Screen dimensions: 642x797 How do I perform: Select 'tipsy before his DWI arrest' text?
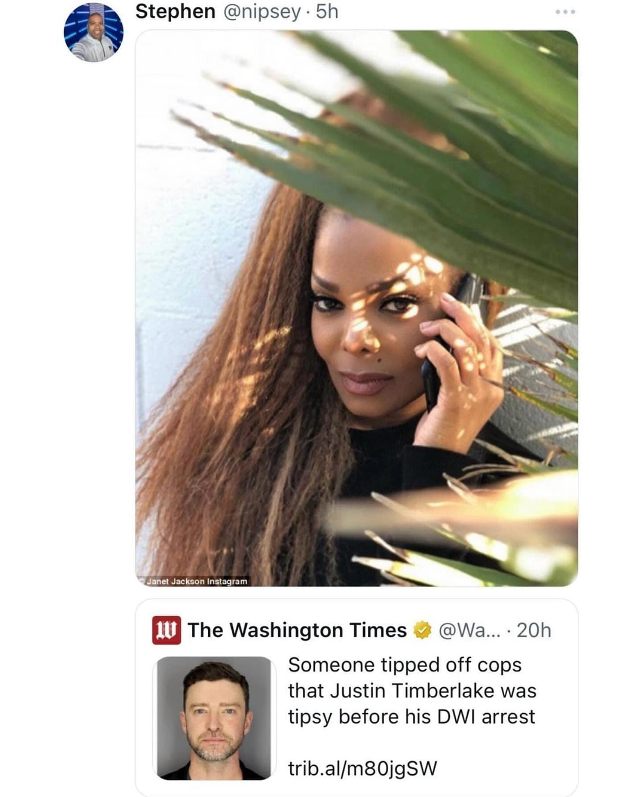pos(412,717)
